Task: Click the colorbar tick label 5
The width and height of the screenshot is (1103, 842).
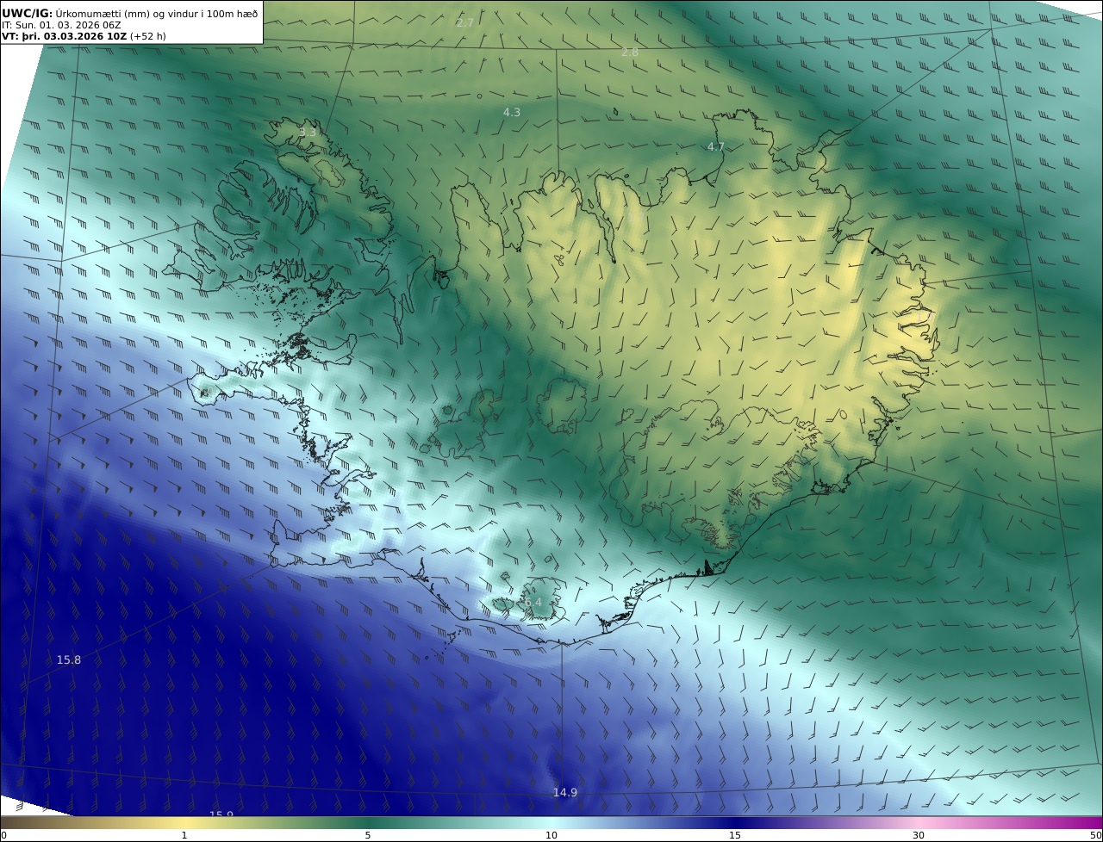Action: pyautogui.click(x=368, y=835)
